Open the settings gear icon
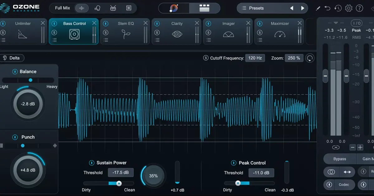The width and height of the screenshot is (374, 196). tap(349, 8)
